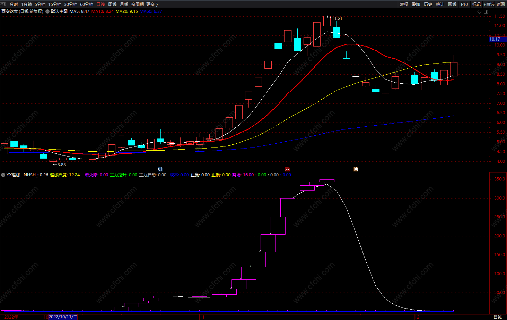This screenshot has height=320, width=507.
Task: Click the 榜 ranking marker icon
Action: point(356,169)
